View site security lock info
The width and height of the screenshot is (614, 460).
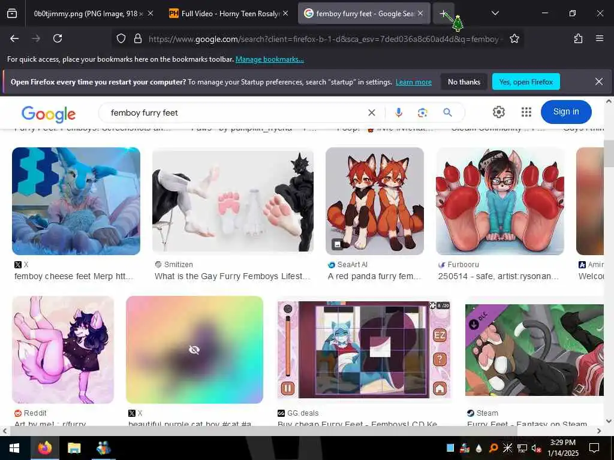pyautogui.click(x=138, y=38)
